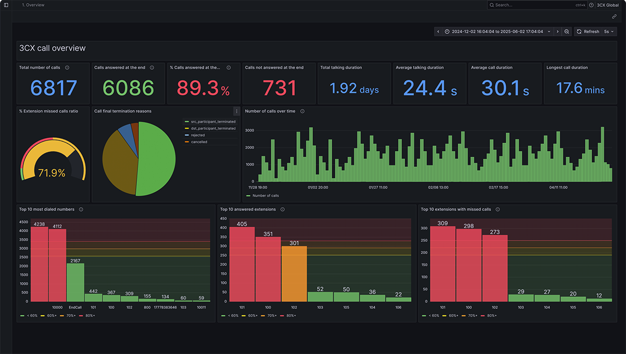Click the time range zoom out magnifier
Image resolution: width=626 pixels, height=354 pixels.
pyautogui.click(x=567, y=31)
